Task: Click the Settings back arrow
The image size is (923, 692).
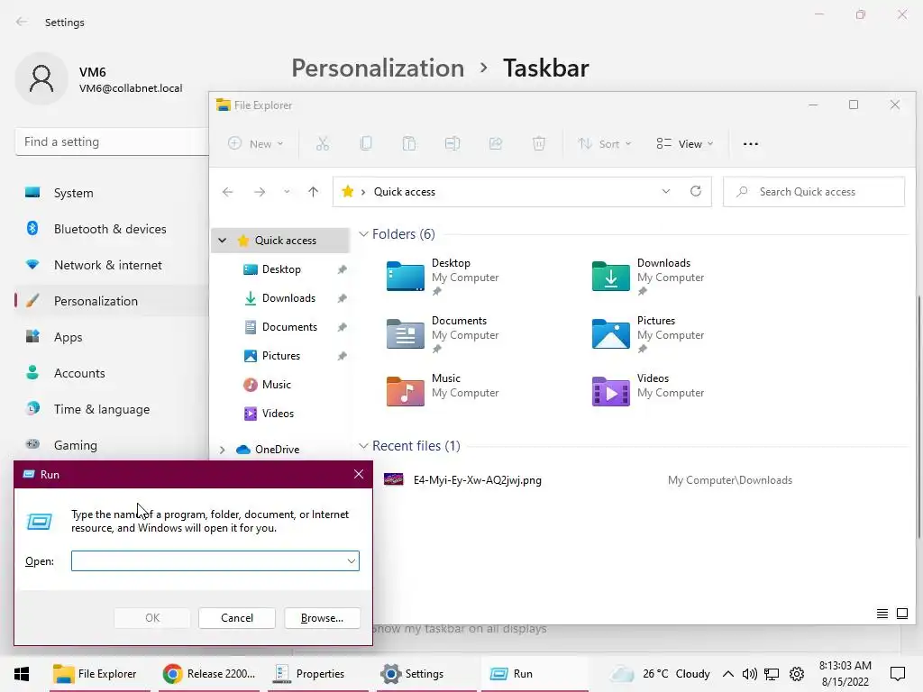Action: click(x=22, y=22)
